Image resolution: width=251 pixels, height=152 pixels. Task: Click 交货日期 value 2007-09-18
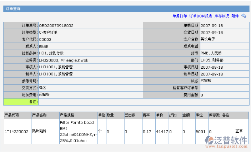[212, 33]
